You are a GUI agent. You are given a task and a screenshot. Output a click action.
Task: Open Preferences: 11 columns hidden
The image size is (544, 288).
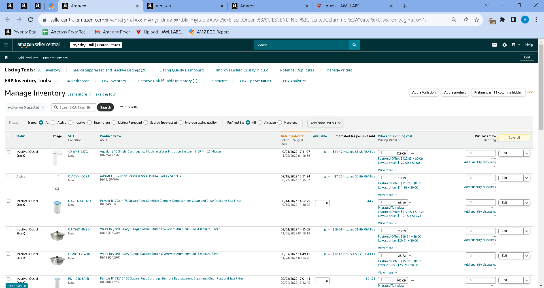[x=498, y=92]
